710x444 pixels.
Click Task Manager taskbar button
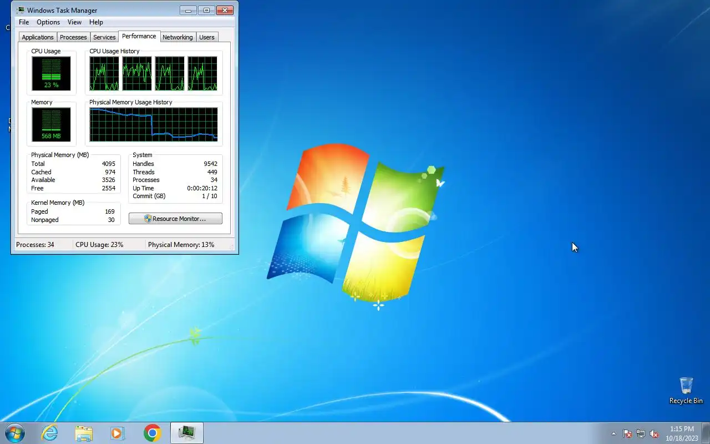coord(187,433)
